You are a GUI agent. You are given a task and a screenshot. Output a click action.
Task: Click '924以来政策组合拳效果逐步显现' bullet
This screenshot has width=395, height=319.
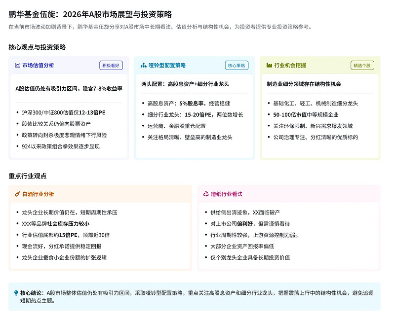tap(61, 146)
